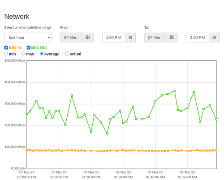
Task: Select the max radio option
Action: click(x=23, y=54)
